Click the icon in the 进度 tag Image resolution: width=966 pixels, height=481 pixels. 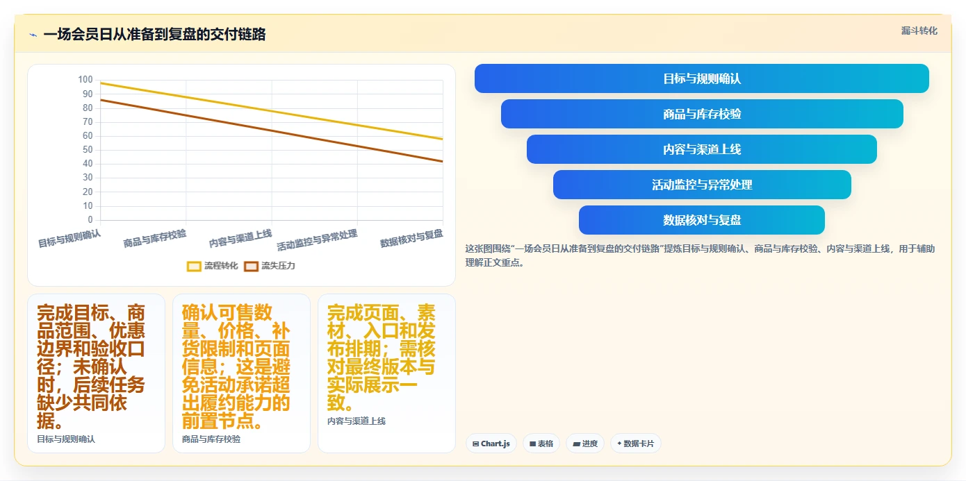[577, 444]
